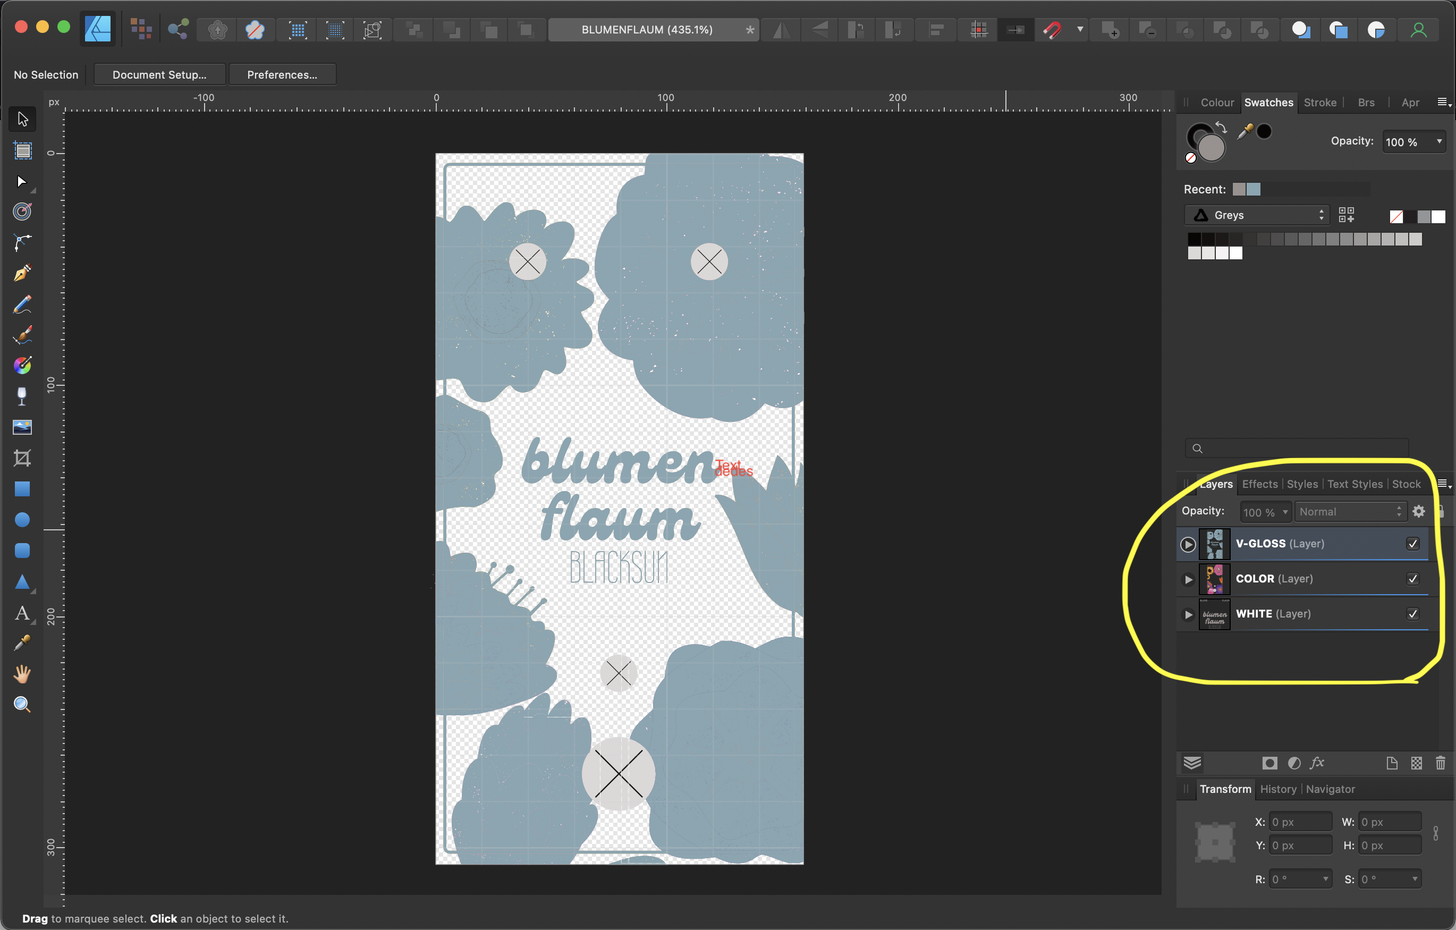Choose the Artistic Text tool
Viewport: 1456px width, 930px height.
point(22,613)
